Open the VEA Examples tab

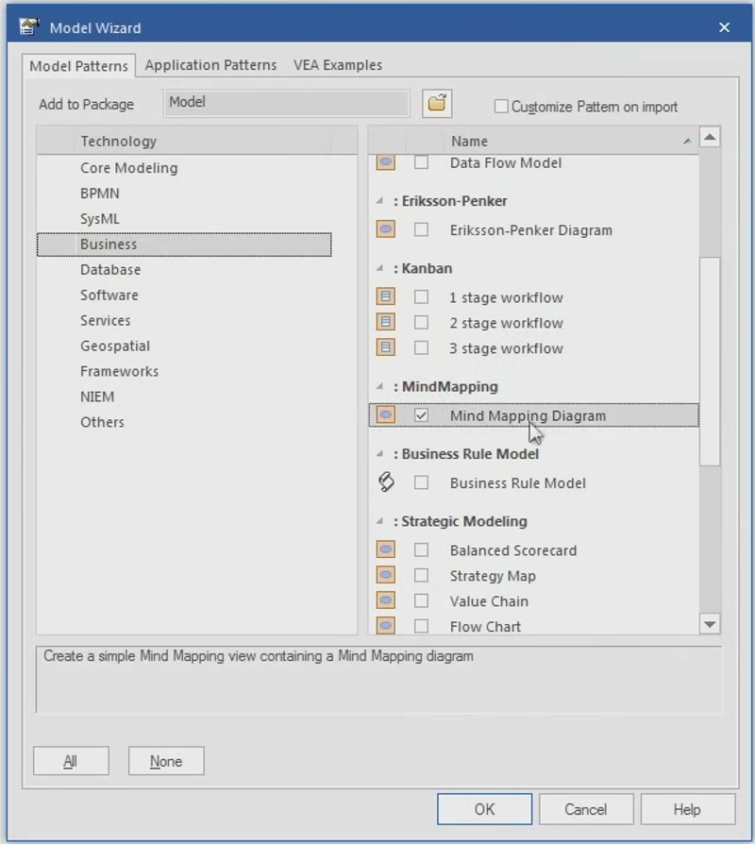tap(338, 65)
